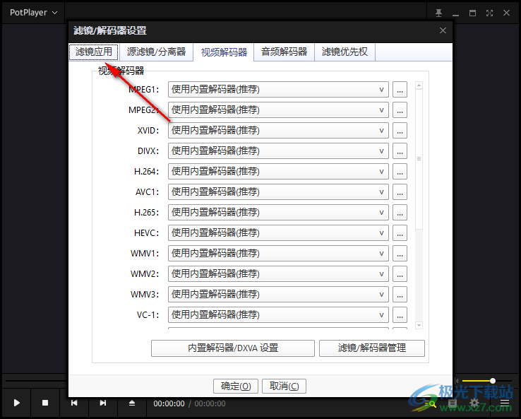Click the ellipsis button beside H.265 decoder
This screenshot has width=521, height=419.
click(400, 213)
